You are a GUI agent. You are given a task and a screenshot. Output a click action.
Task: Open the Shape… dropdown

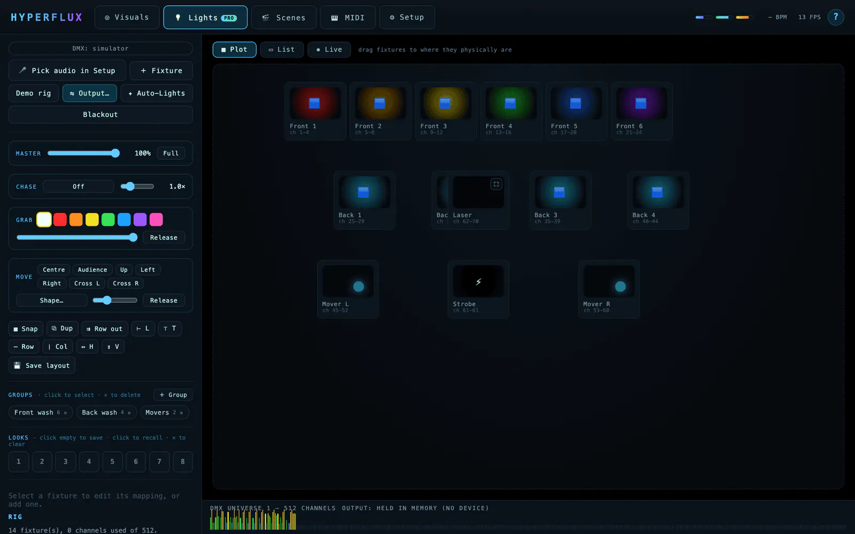51,301
